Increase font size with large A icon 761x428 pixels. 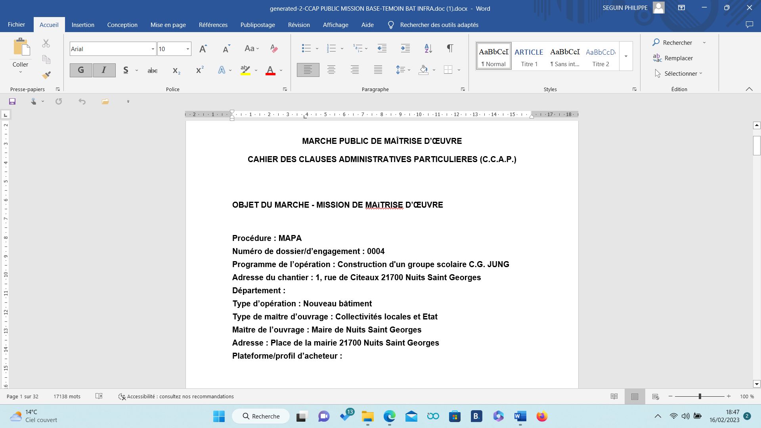(x=203, y=49)
